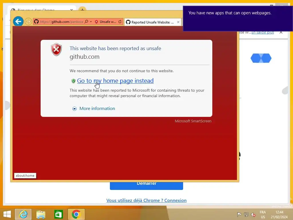Image resolution: width=293 pixels, height=220 pixels.
Task: Click Internet Explorer's forward arrow button
Action: (28, 22)
